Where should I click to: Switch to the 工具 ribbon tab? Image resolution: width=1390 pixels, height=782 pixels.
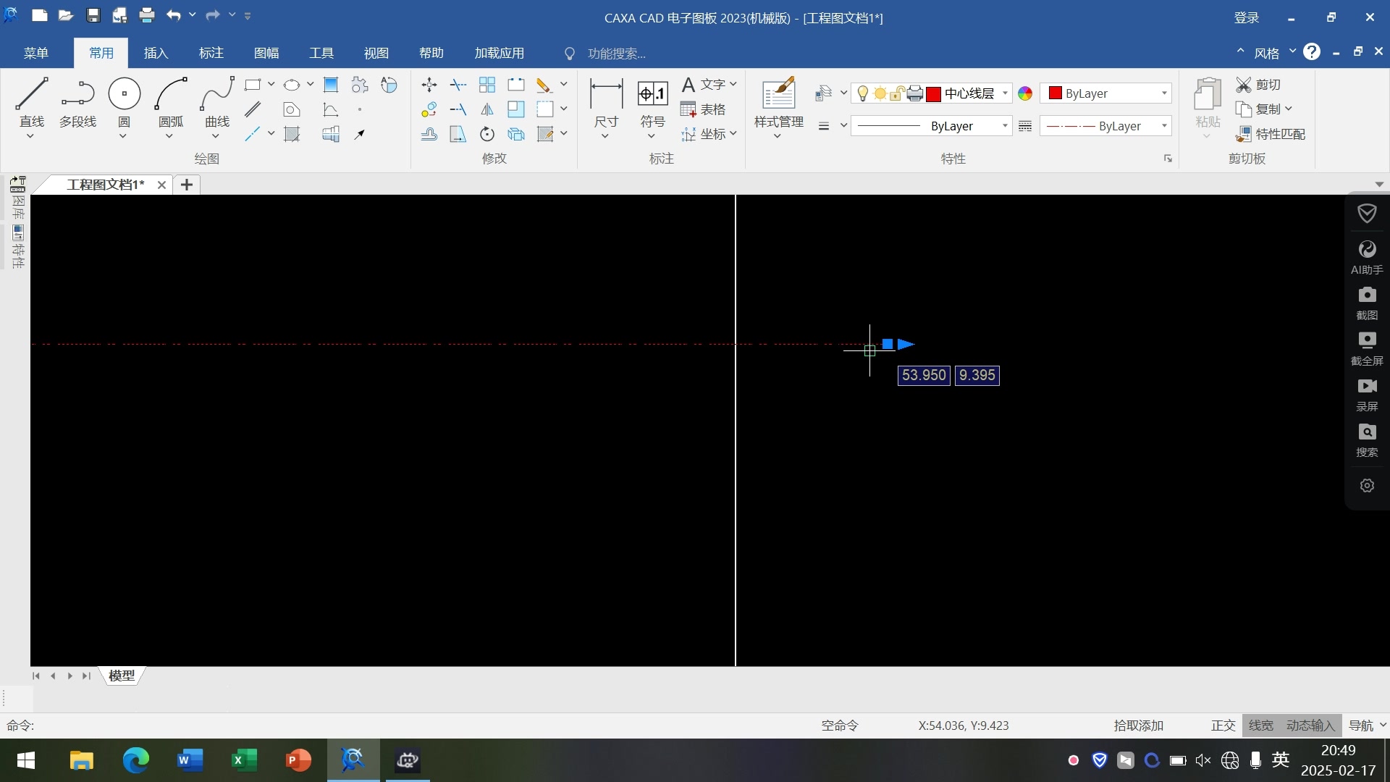(x=321, y=53)
